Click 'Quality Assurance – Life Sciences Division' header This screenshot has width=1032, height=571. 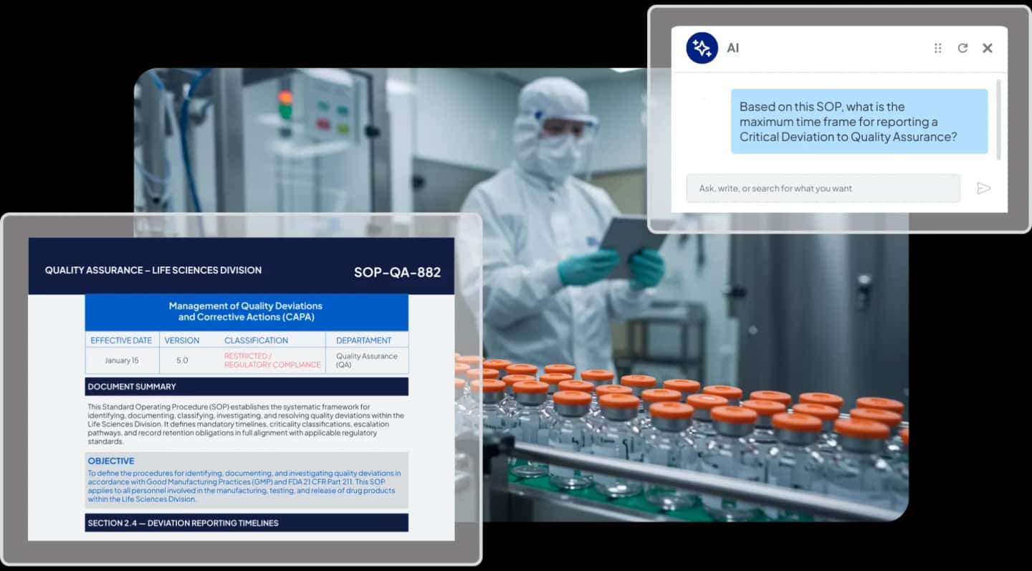(x=153, y=270)
